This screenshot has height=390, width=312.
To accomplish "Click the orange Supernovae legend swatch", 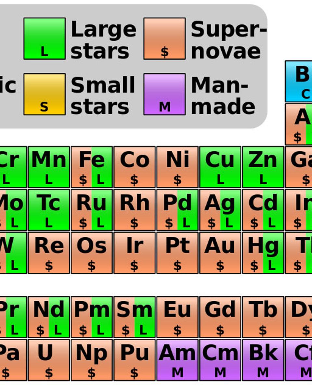I will point(165,39).
